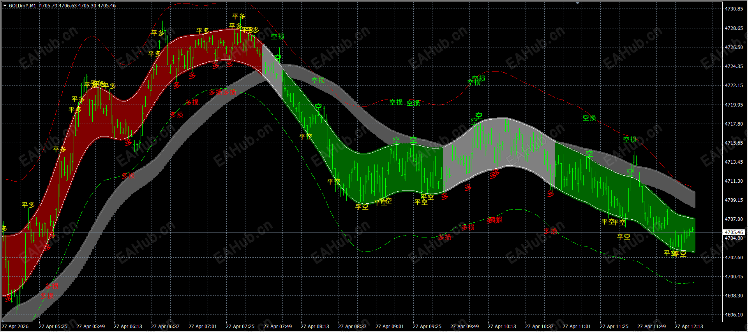748x332 pixels.
Task: Click the 4696.10 price axis label
Action: (734, 315)
